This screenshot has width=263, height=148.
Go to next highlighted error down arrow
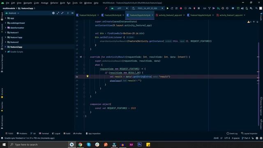click(x=257, y=22)
